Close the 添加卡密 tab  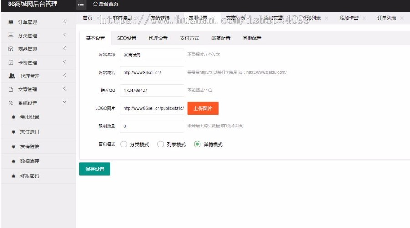(x=364, y=18)
